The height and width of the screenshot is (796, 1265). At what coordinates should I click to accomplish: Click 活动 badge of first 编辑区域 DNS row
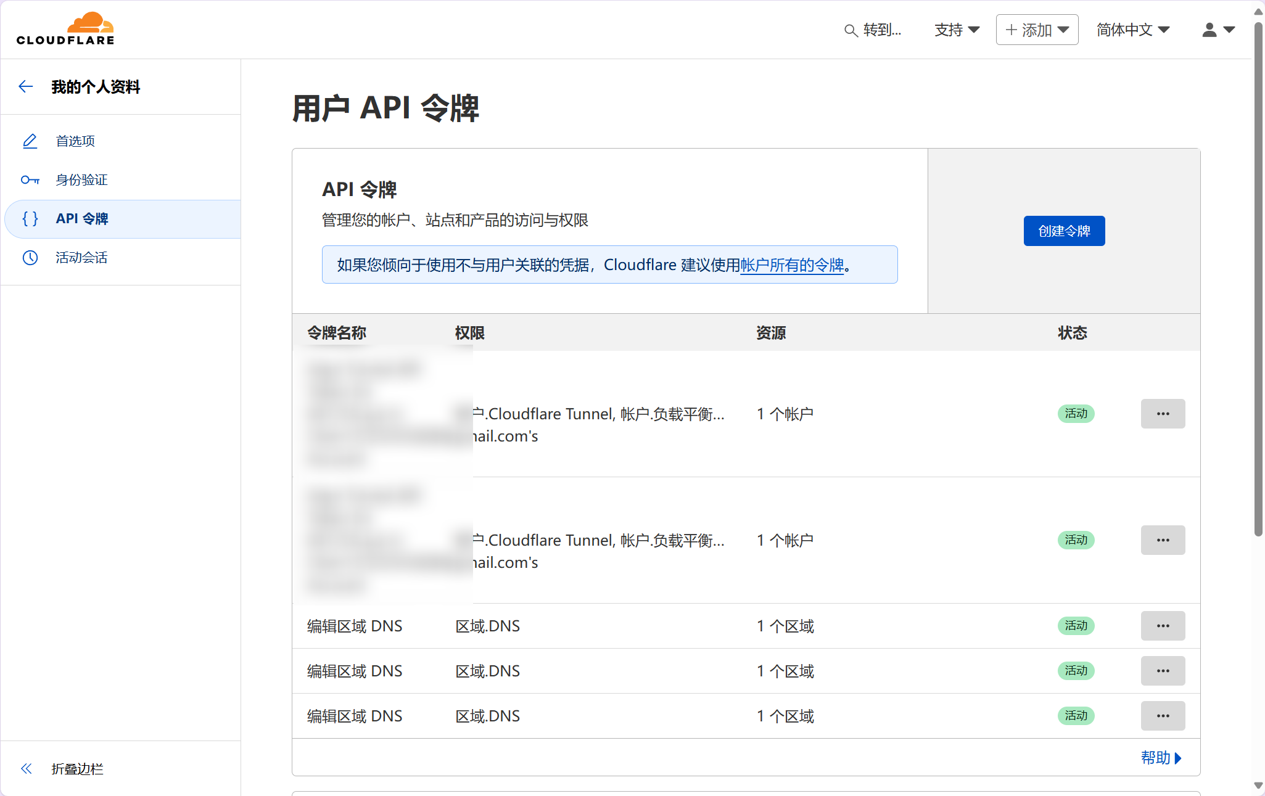pyautogui.click(x=1076, y=626)
